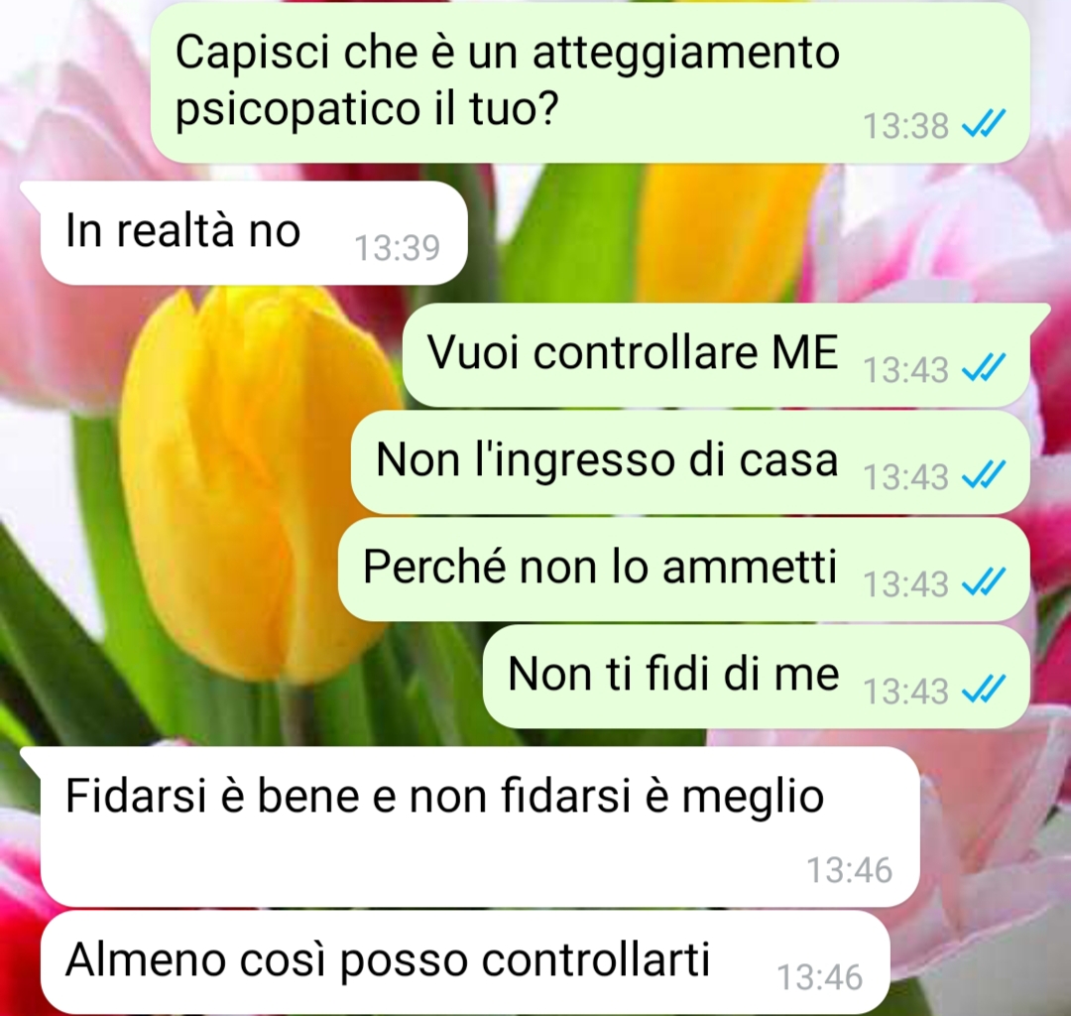Screen dimensions: 1071x1016
Task: Click the 13:39 timestamp of 'In realtà no'
Action: (x=397, y=247)
